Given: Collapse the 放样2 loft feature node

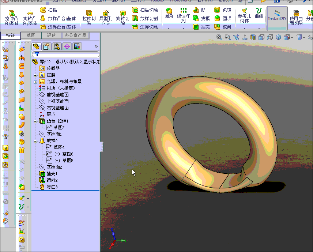Looking at the screenshot, I should 35,141.
